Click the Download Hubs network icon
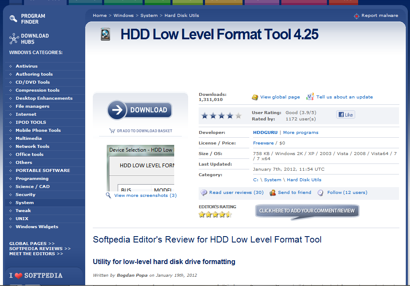Image resolution: width=410 pixels, height=286 pixels. pyautogui.click(x=14, y=38)
